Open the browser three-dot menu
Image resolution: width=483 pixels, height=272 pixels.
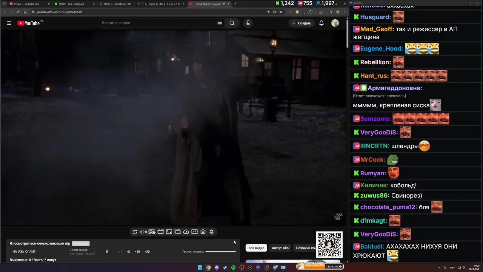[344, 12]
